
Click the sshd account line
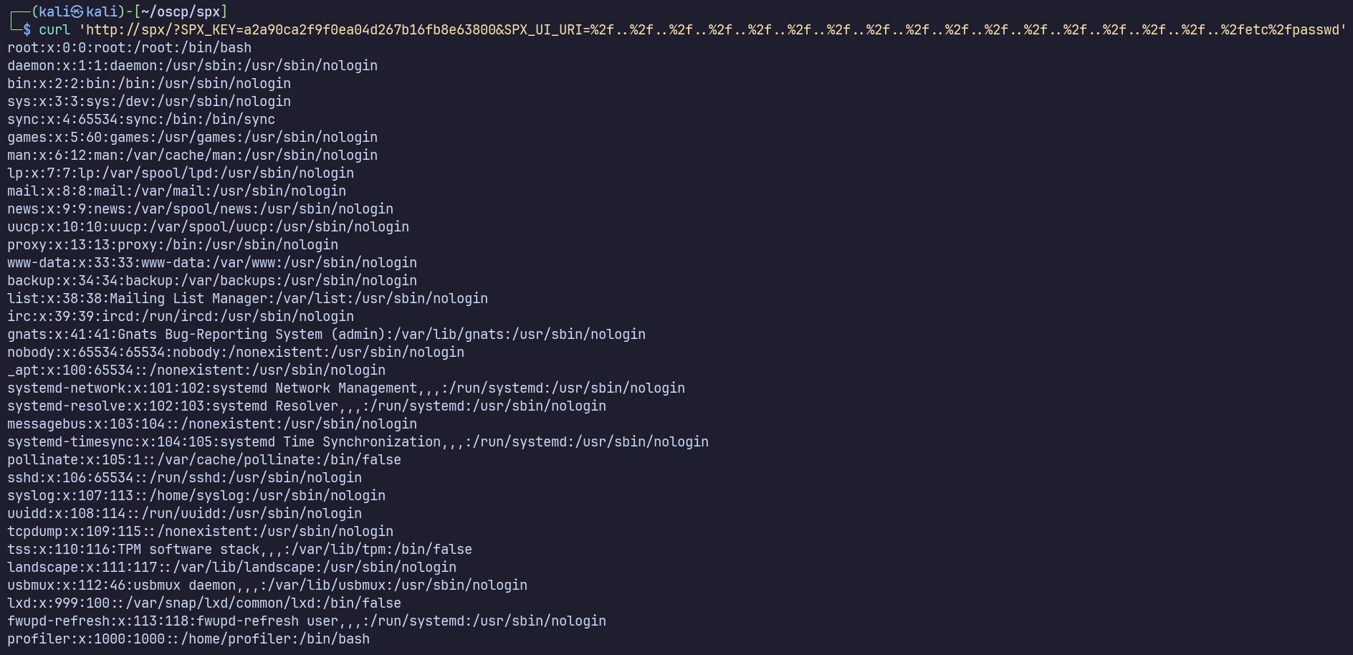[x=184, y=478]
